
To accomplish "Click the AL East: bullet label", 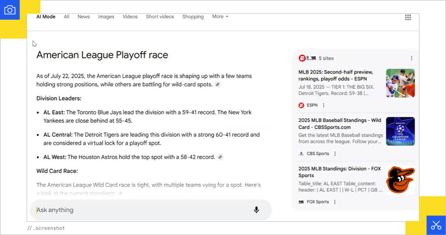I will point(54,113).
